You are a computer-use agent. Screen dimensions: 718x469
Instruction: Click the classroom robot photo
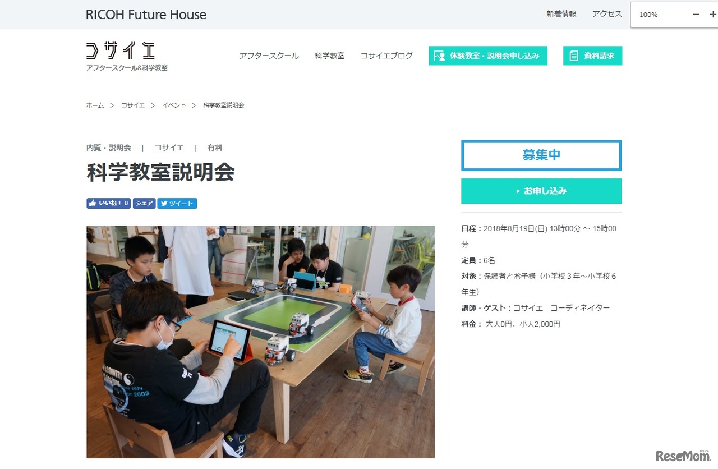260,342
